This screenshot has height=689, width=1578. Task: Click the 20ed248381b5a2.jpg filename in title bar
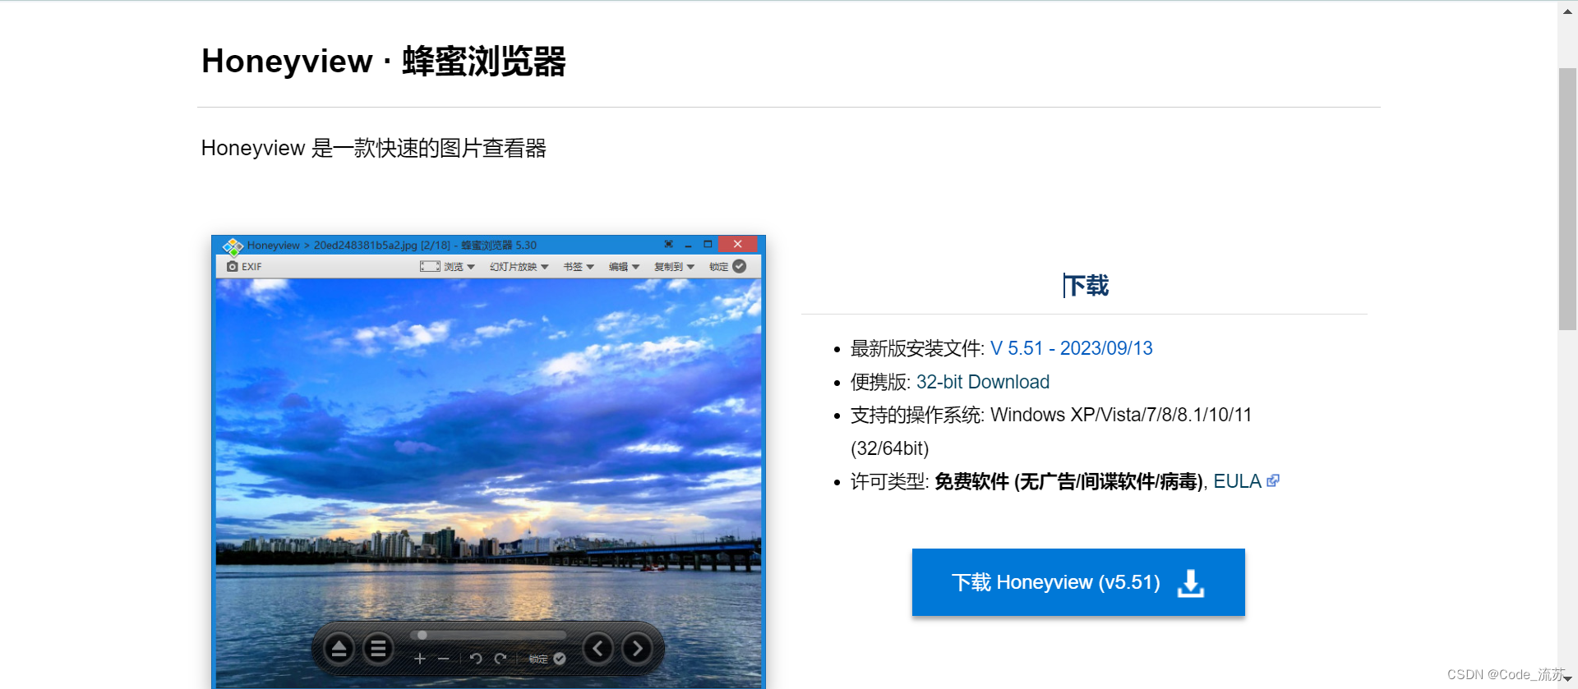point(366,245)
